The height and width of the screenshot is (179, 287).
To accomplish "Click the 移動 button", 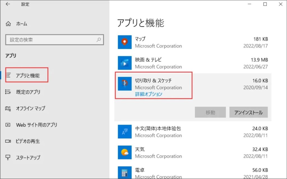I will tap(210, 112).
